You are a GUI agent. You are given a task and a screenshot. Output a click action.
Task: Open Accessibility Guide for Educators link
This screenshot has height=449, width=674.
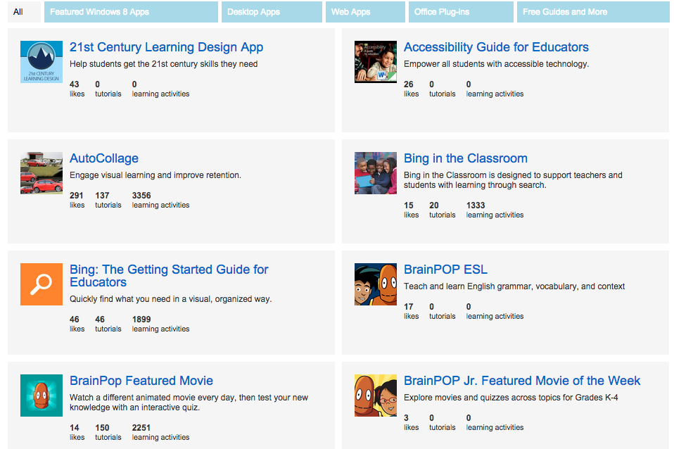496,47
